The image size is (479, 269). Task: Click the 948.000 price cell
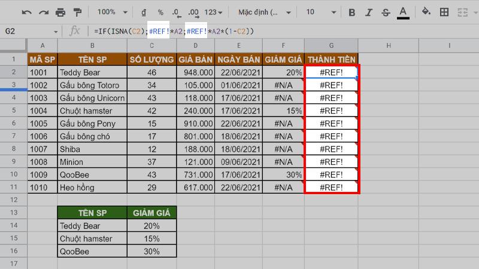point(196,72)
